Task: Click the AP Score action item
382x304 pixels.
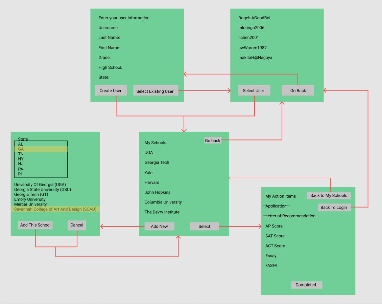Action: point(274,226)
